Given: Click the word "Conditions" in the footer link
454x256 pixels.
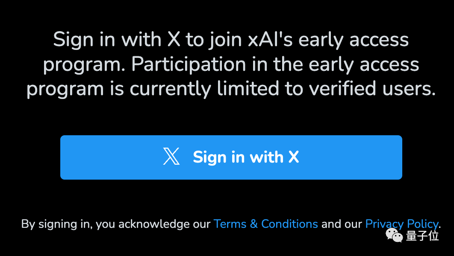Looking at the screenshot, I should click(x=289, y=224).
